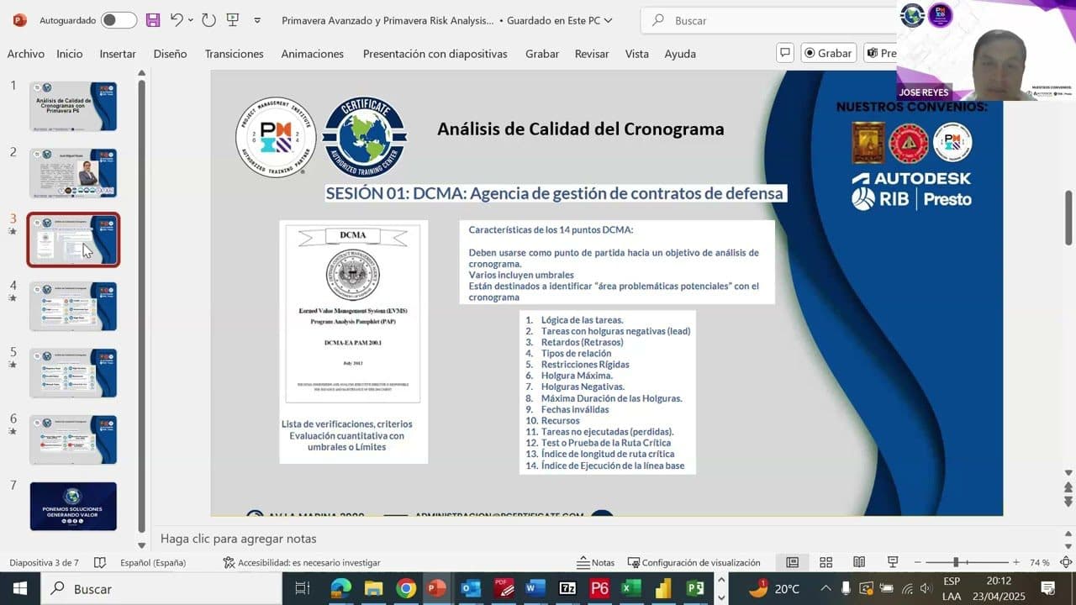1076x605 pixels.
Task: Switch to the Transiciones ribbon tab
Action: [x=234, y=53]
